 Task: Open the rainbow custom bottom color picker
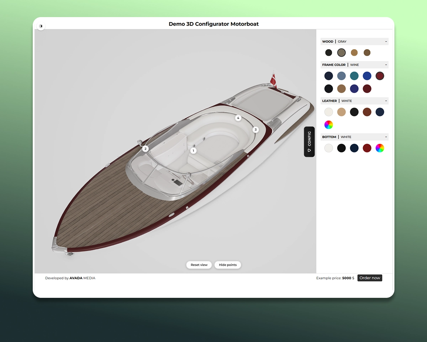coord(380,148)
